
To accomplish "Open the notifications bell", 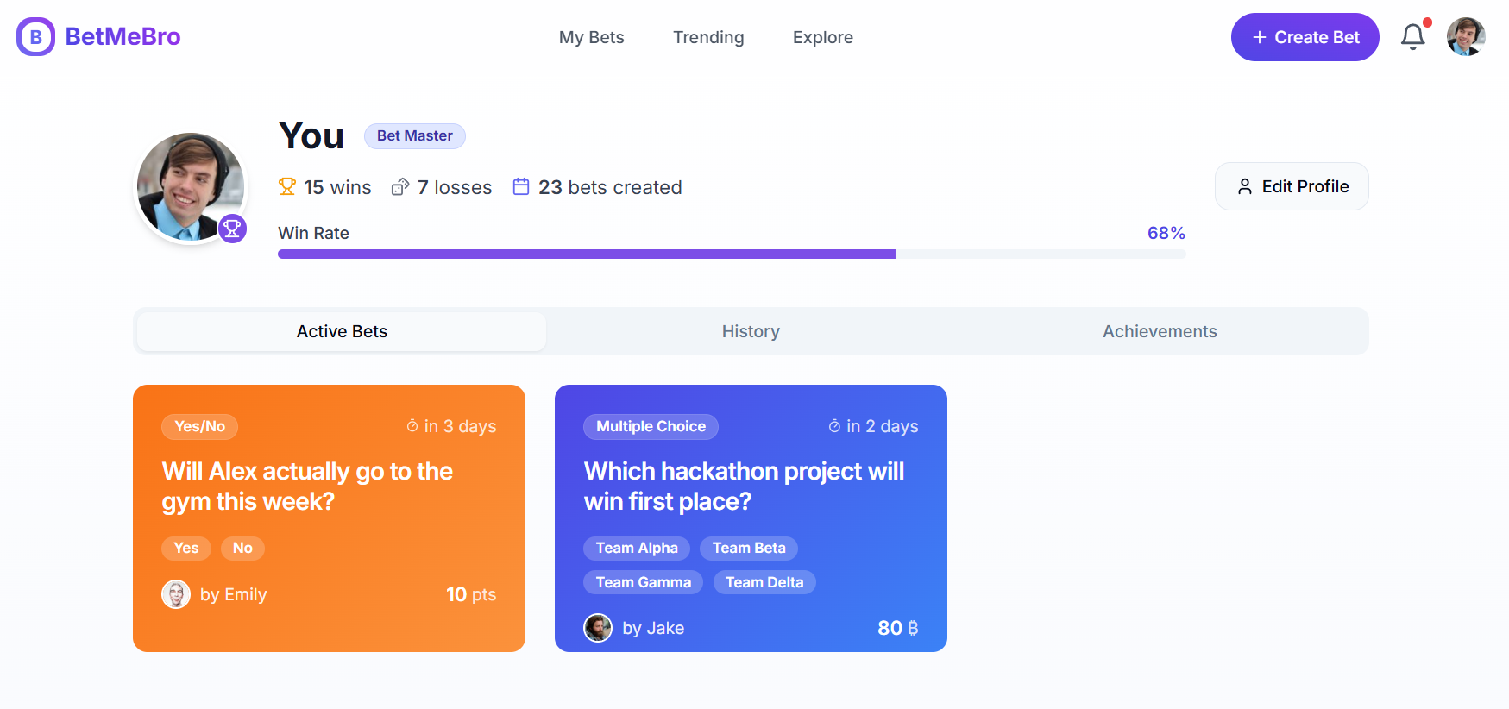I will coord(1412,37).
